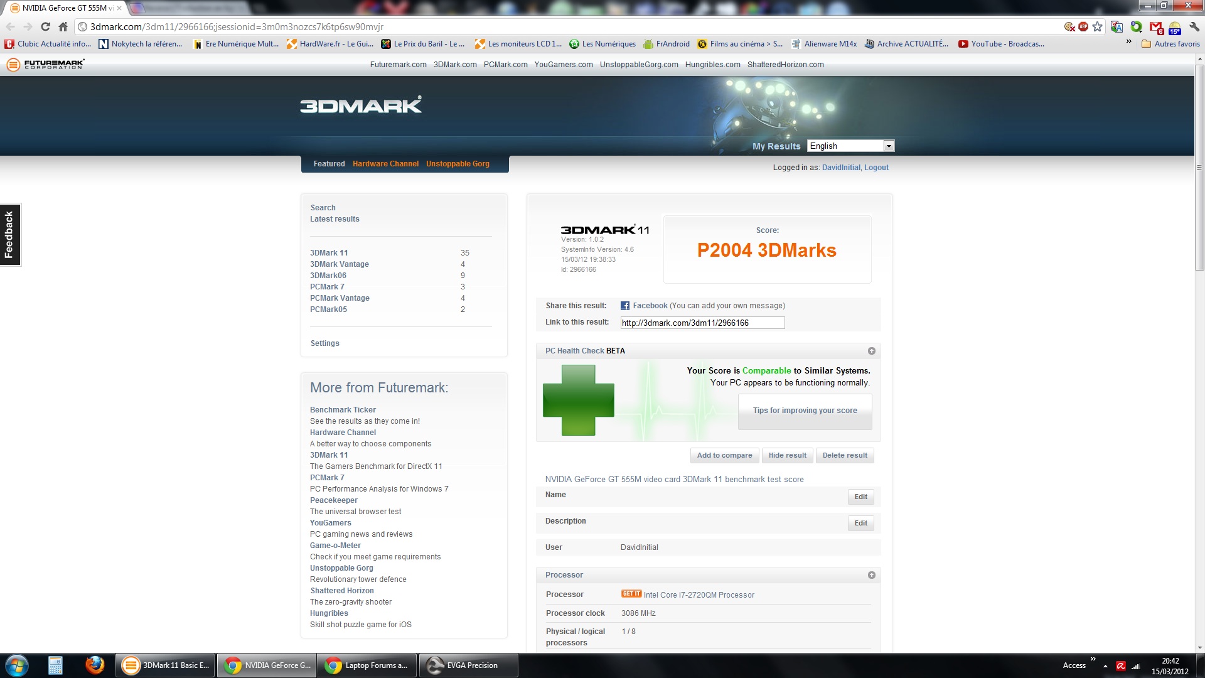Launch Firefox from the taskbar
Viewport: 1205px width, 678px height.
coord(95,665)
